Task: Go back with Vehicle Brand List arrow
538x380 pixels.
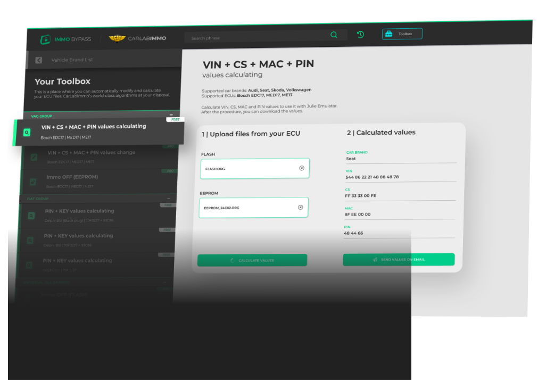Action: (39, 60)
